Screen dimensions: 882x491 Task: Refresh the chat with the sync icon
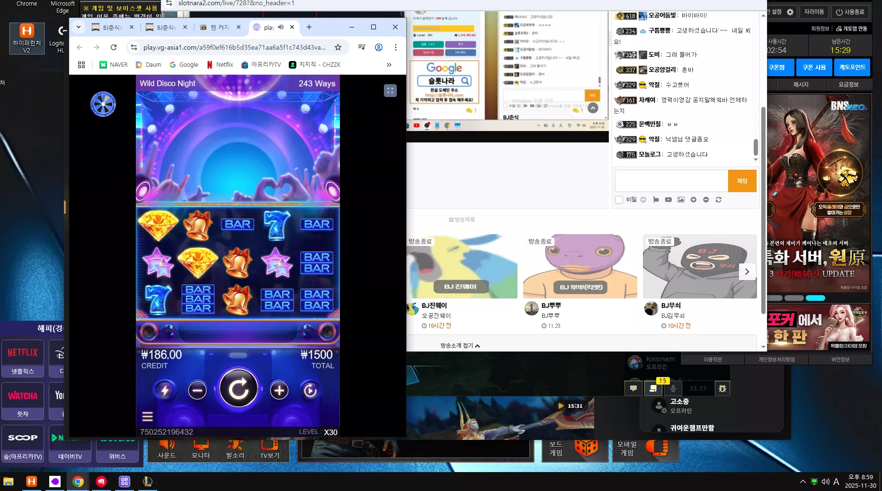point(719,200)
